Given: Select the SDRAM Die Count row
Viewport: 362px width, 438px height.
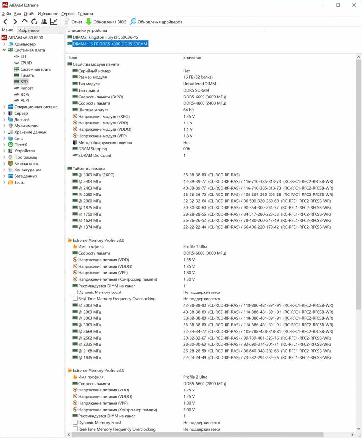Looking at the screenshot, I should pos(210,155).
